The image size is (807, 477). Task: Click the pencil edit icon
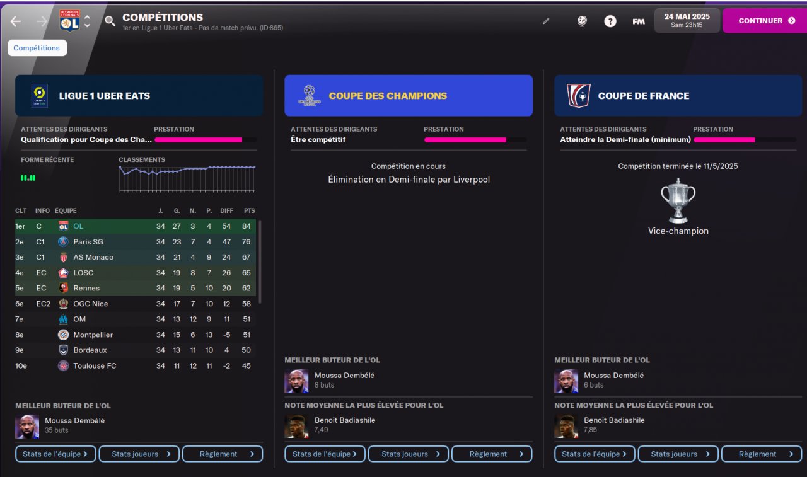546,21
